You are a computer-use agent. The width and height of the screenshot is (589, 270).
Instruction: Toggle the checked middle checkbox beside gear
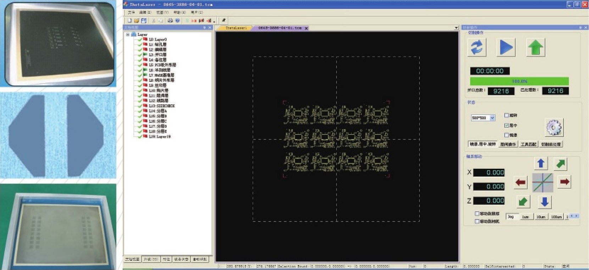click(x=506, y=125)
